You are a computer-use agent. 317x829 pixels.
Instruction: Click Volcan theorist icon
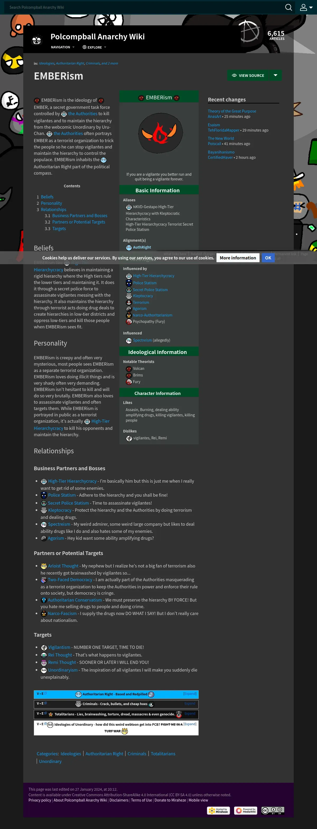129,369
